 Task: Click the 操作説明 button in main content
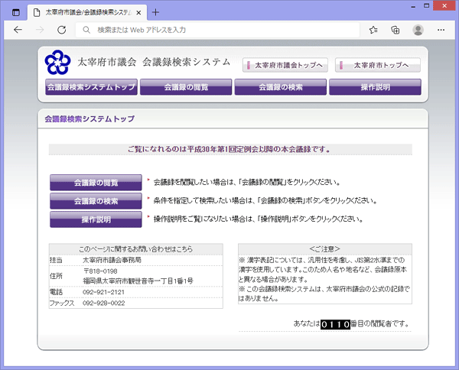pyautogui.click(x=96, y=219)
